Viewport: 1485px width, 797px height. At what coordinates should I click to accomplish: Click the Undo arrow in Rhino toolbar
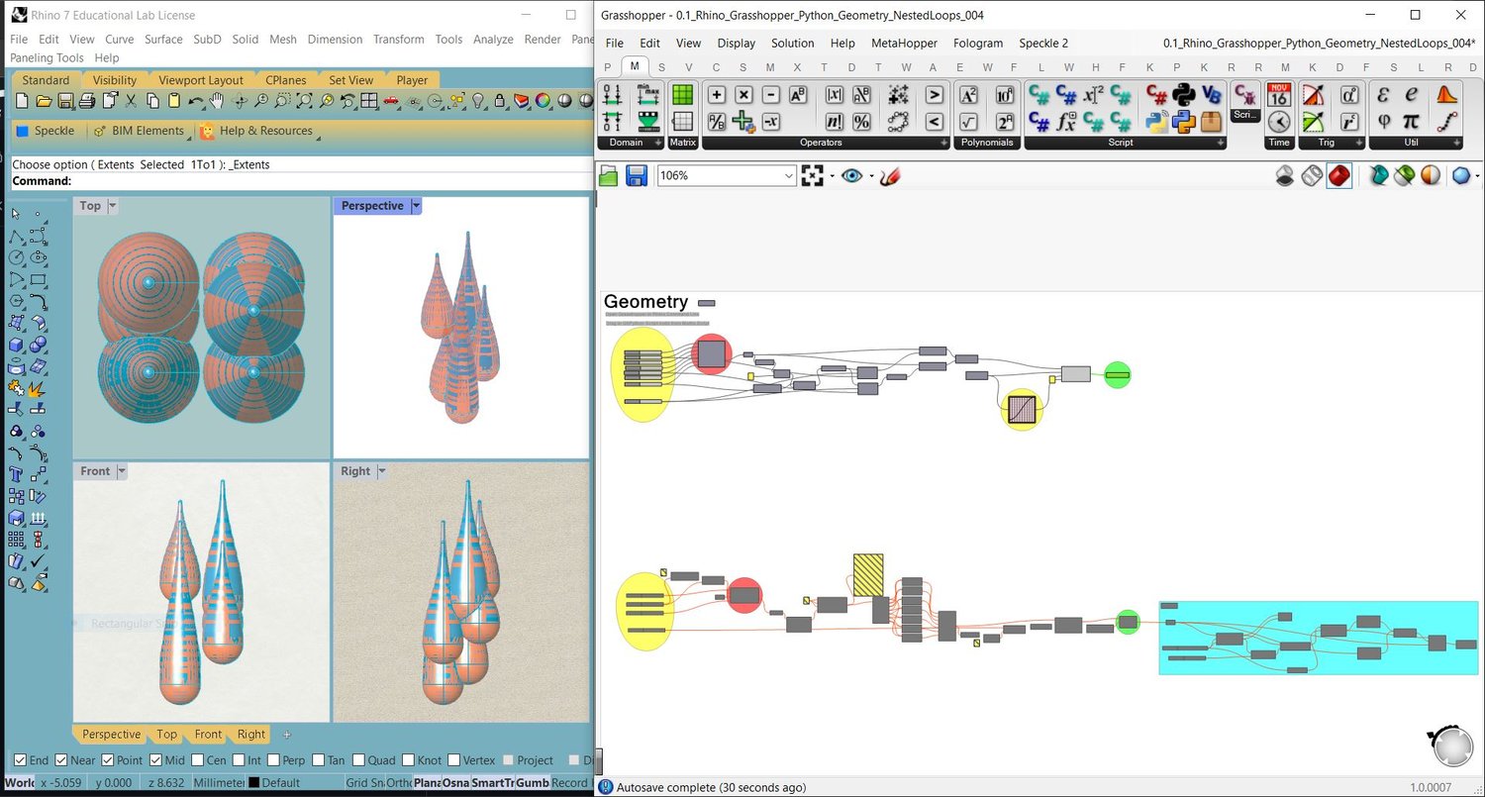pyautogui.click(x=196, y=101)
